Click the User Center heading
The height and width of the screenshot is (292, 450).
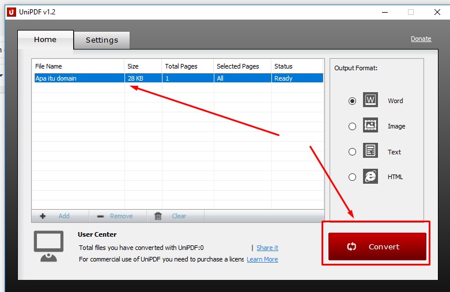coord(97,234)
